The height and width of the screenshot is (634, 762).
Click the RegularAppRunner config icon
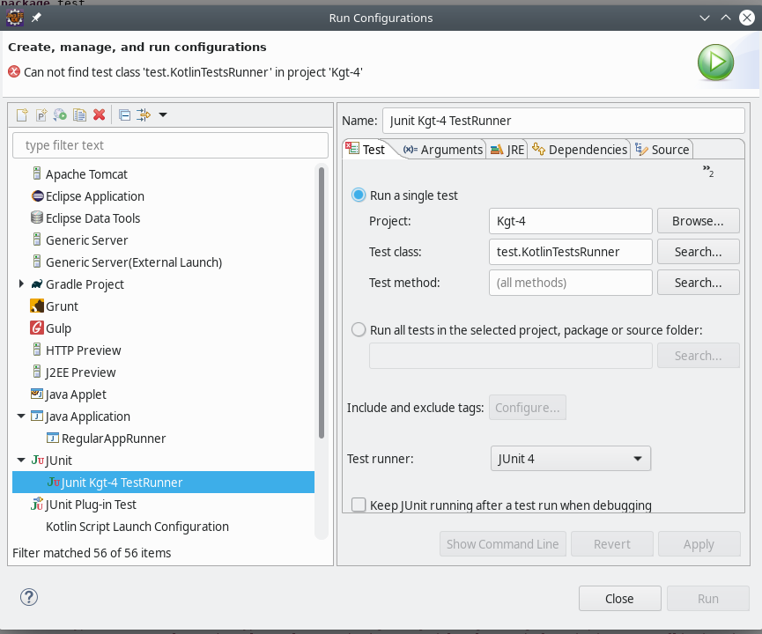53,438
